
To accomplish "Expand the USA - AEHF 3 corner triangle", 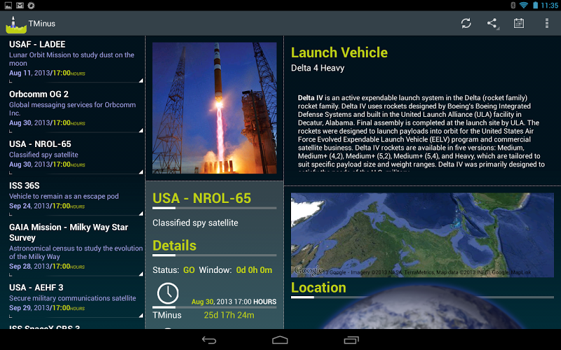I will [141, 316].
